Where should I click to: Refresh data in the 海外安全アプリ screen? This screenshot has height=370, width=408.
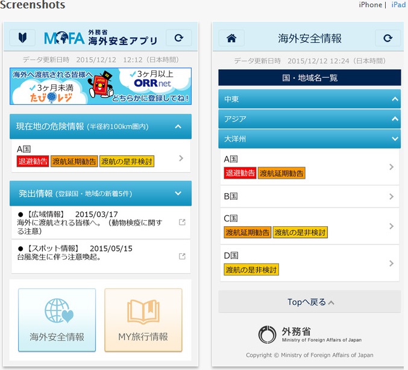(x=179, y=38)
